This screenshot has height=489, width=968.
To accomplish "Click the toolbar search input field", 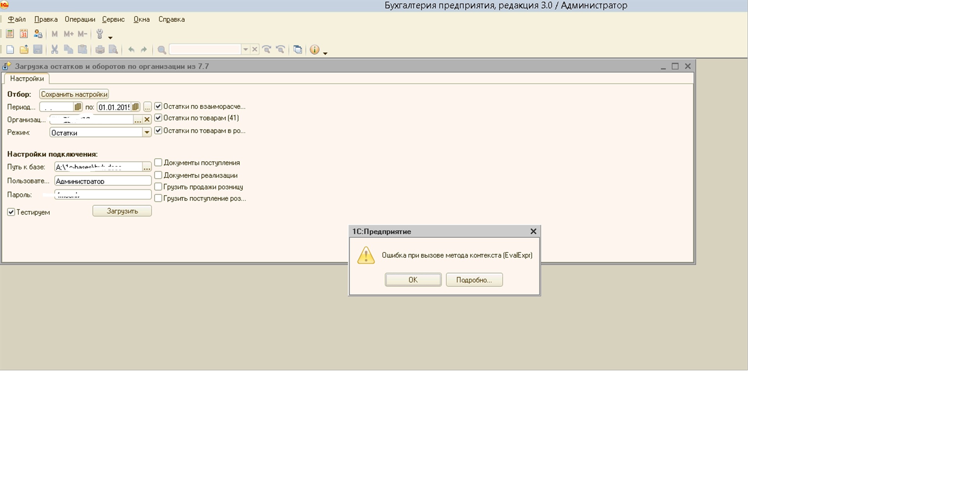I will (205, 49).
